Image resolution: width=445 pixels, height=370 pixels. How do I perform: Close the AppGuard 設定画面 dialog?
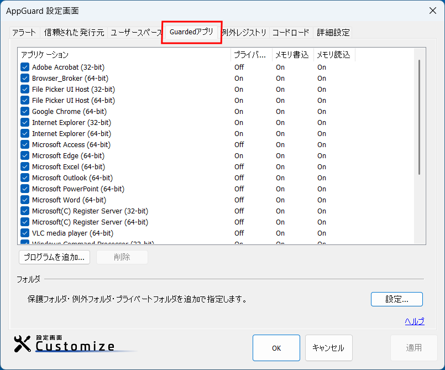[x=432, y=11]
